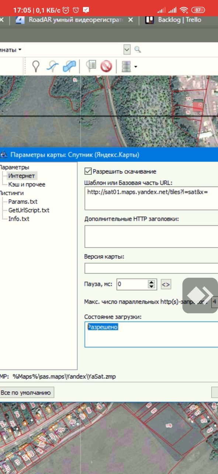Image resolution: width=218 pixels, height=474 pixels.
Task: Select Параметры root tree node
Action: pos(14,167)
